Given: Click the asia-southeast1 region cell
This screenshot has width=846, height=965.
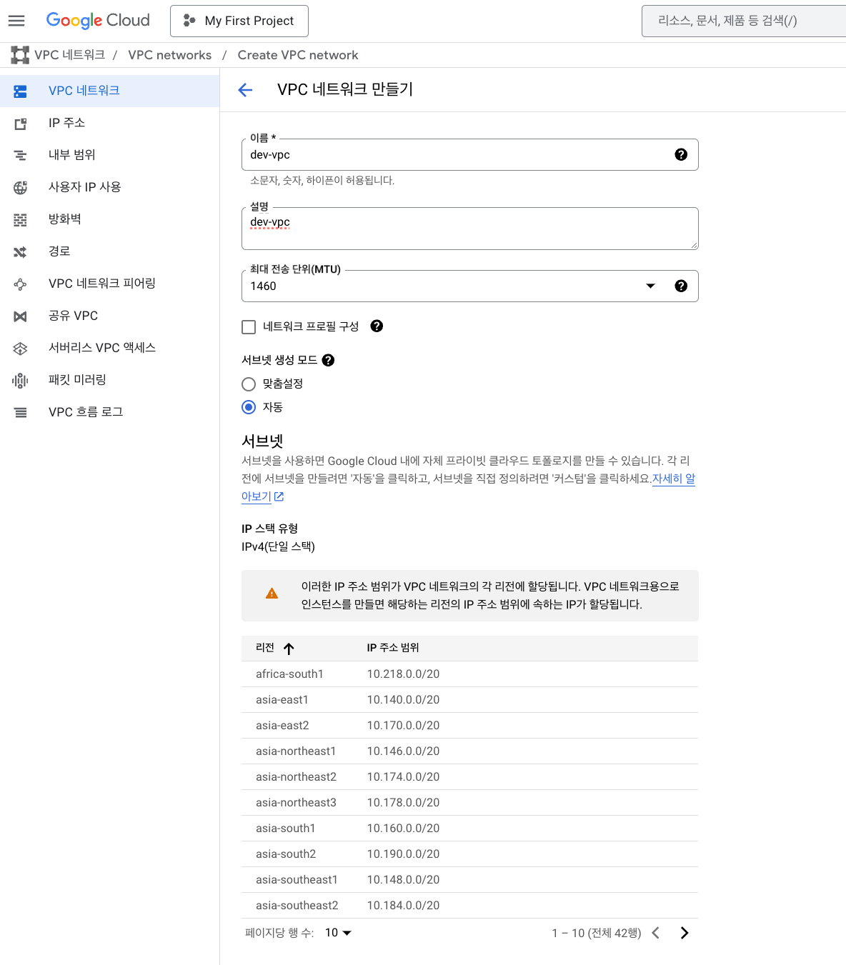Looking at the screenshot, I should click(297, 880).
